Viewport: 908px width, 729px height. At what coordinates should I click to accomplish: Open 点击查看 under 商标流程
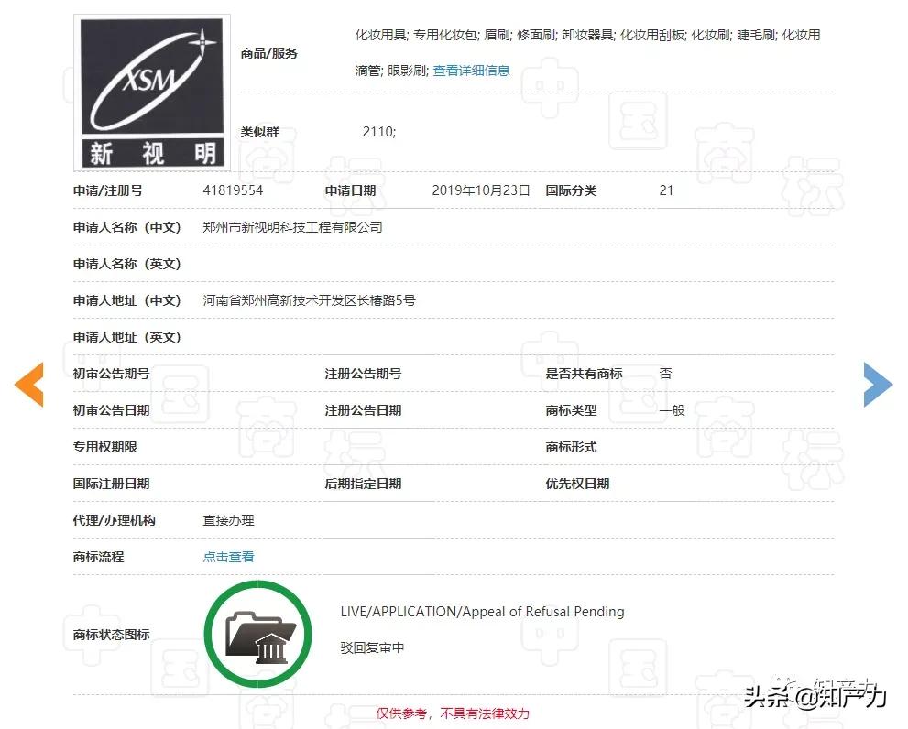click(x=228, y=557)
